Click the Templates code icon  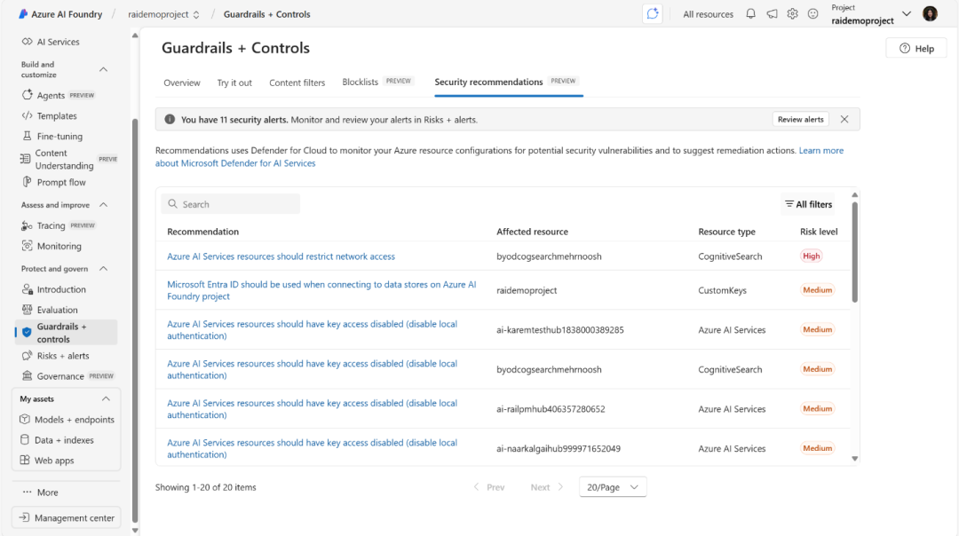(x=27, y=115)
